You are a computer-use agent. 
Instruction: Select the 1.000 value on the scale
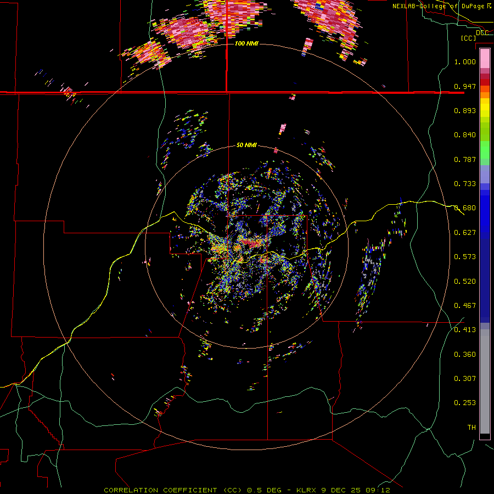click(465, 61)
